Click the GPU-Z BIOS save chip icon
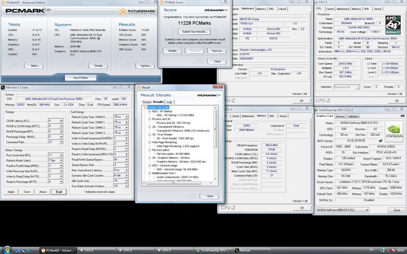 pyautogui.click(x=380, y=140)
